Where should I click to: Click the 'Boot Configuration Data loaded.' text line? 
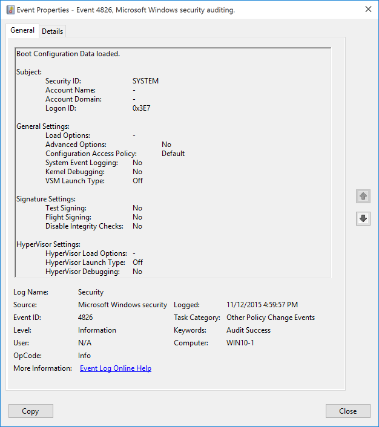coord(68,54)
